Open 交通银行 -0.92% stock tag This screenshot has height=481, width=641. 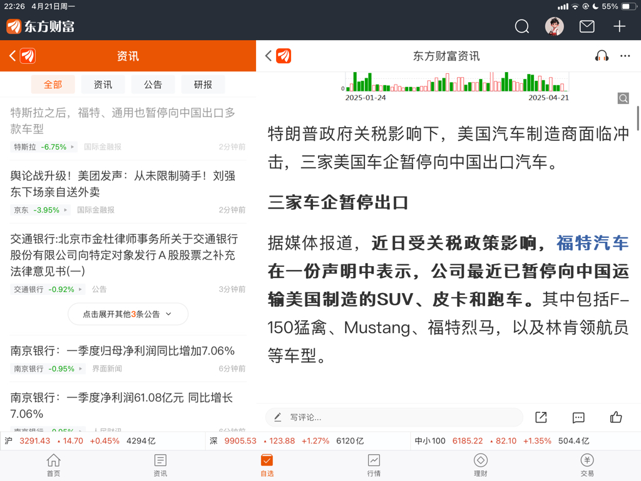[x=48, y=289]
